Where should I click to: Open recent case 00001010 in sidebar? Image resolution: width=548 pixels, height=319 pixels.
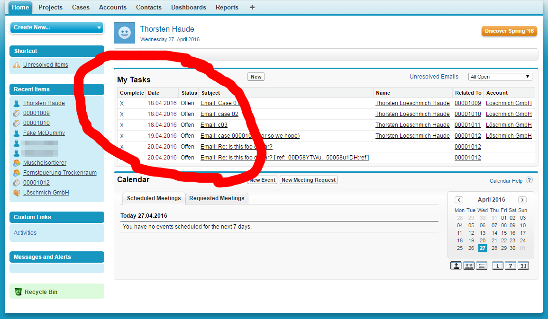[x=37, y=123]
